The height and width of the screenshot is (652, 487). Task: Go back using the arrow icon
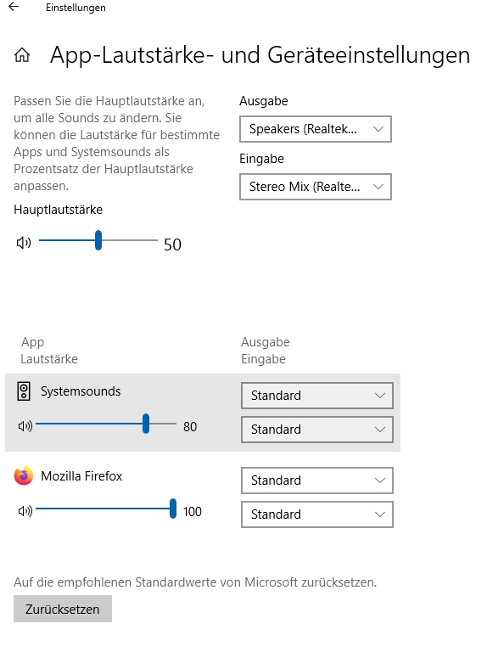pos(14,6)
